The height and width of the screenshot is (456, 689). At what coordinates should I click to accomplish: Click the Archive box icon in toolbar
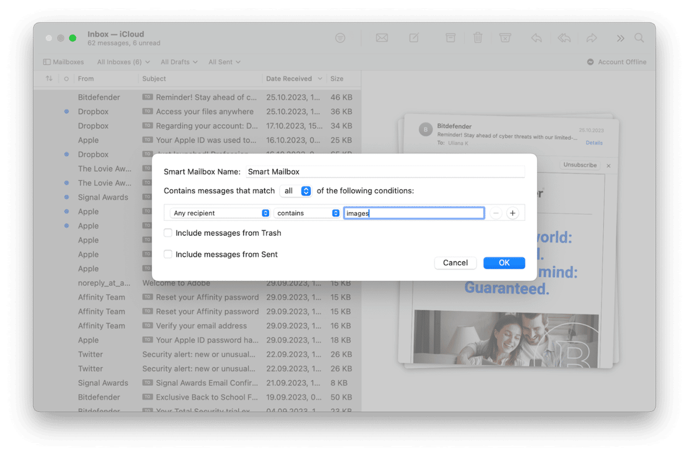[450, 38]
